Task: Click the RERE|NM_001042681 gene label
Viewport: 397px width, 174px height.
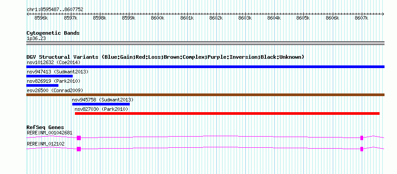Action: [50, 133]
